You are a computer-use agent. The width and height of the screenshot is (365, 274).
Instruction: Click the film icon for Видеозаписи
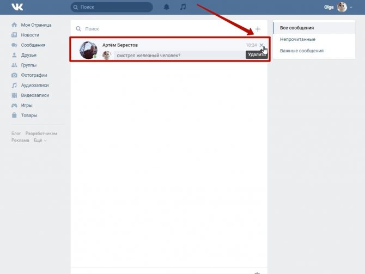pos(14,95)
